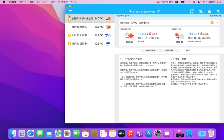This screenshot has height=140, width=224.
Task: Click the yellow warning icon beside humidity
Action: [212, 23]
